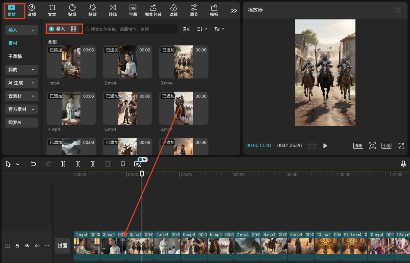This screenshot has height=263, width=410.
Task: Select the split clip tool
Action: pyautogui.click(x=63, y=164)
